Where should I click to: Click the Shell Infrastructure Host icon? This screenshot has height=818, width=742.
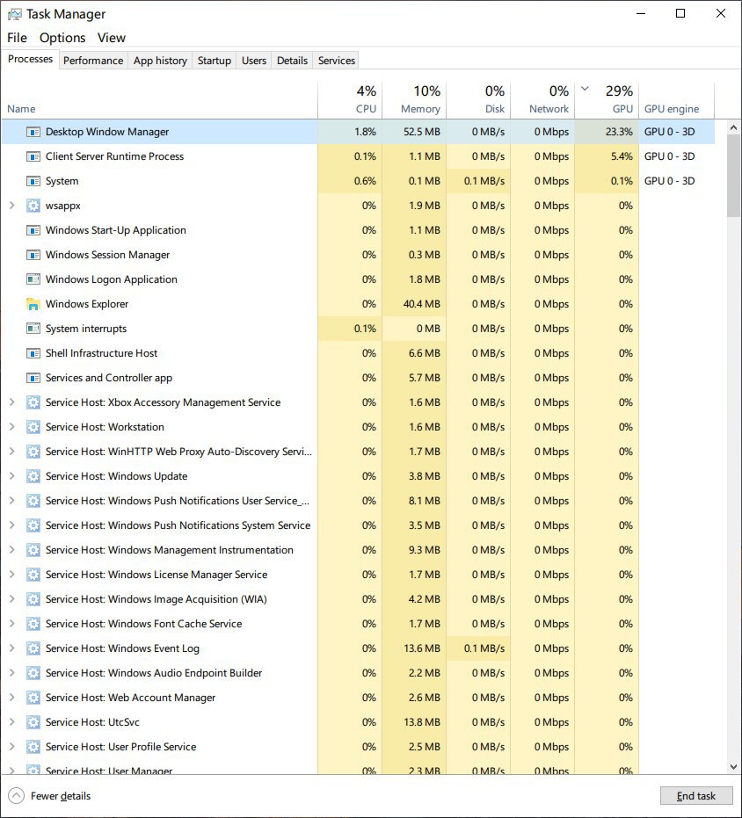(33, 353)
